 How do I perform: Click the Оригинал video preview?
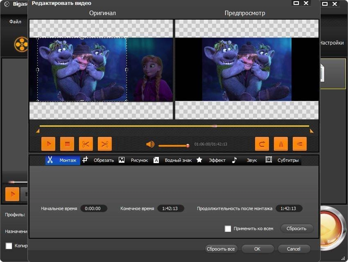(x=101, y=69)
